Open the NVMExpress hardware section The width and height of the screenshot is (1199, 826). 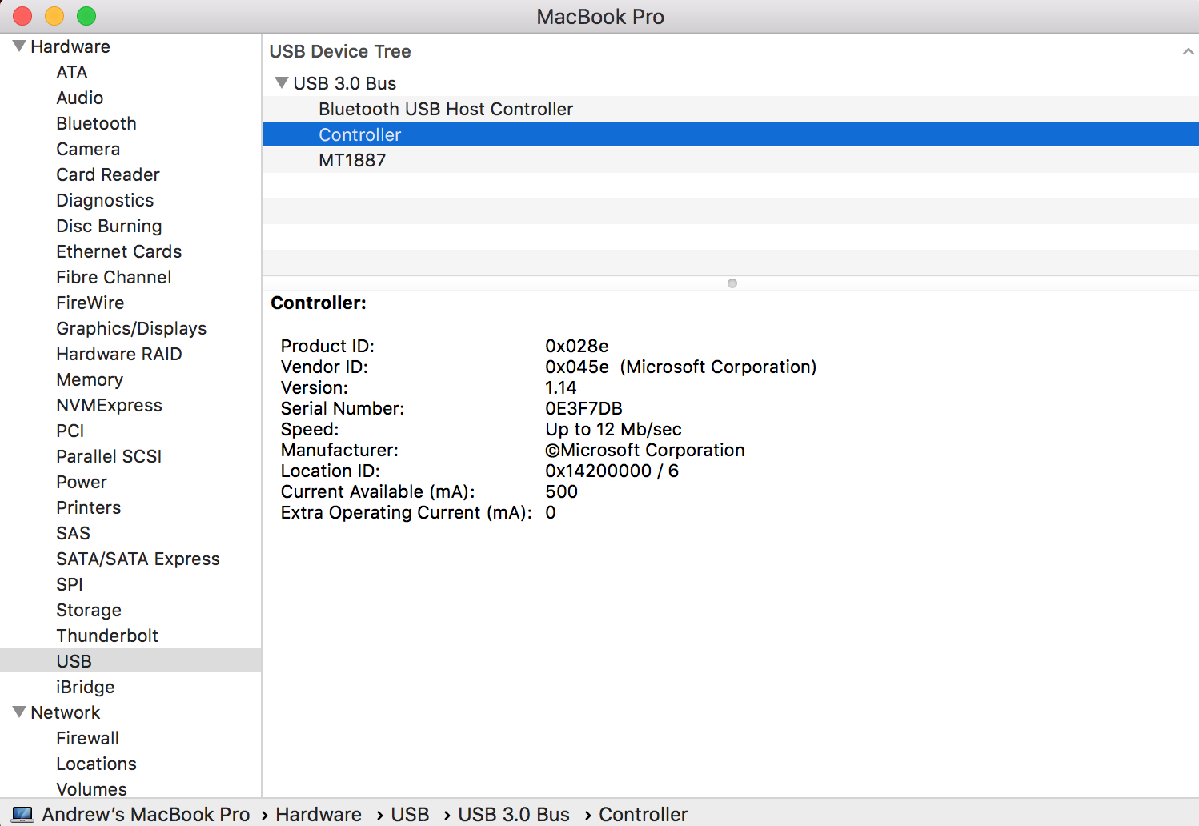(x=109, y=405)
